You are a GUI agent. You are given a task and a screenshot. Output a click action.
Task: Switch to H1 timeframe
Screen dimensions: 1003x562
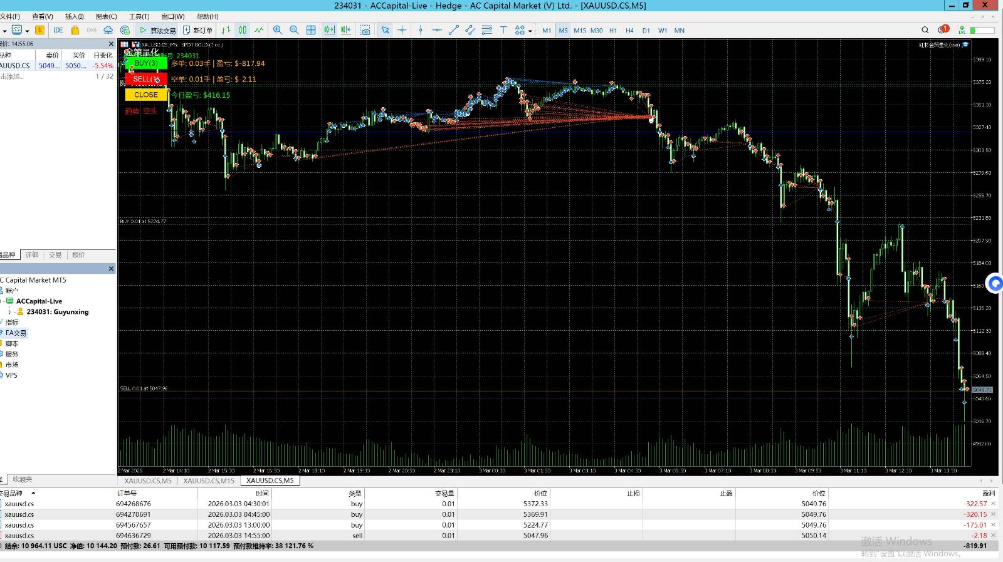(x=613, y=30)
